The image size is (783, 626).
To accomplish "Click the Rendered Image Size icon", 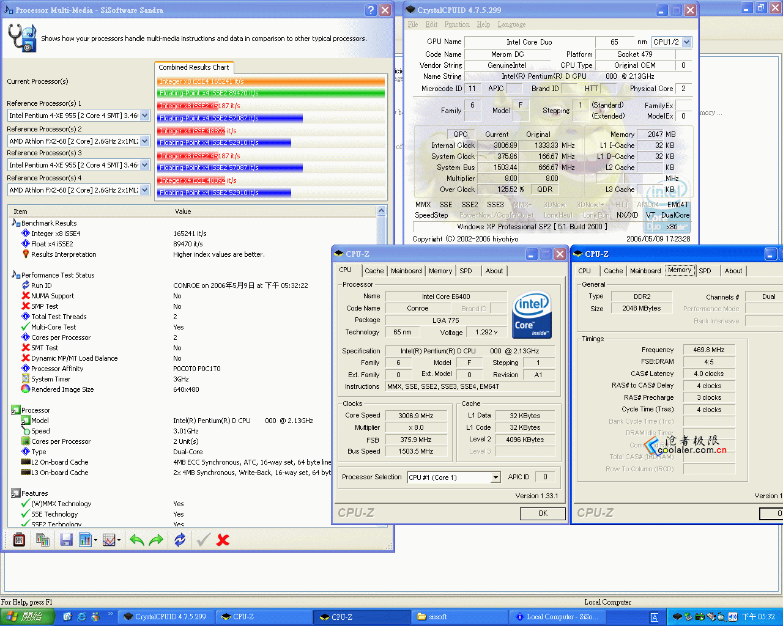I will [x=26, y=389].
